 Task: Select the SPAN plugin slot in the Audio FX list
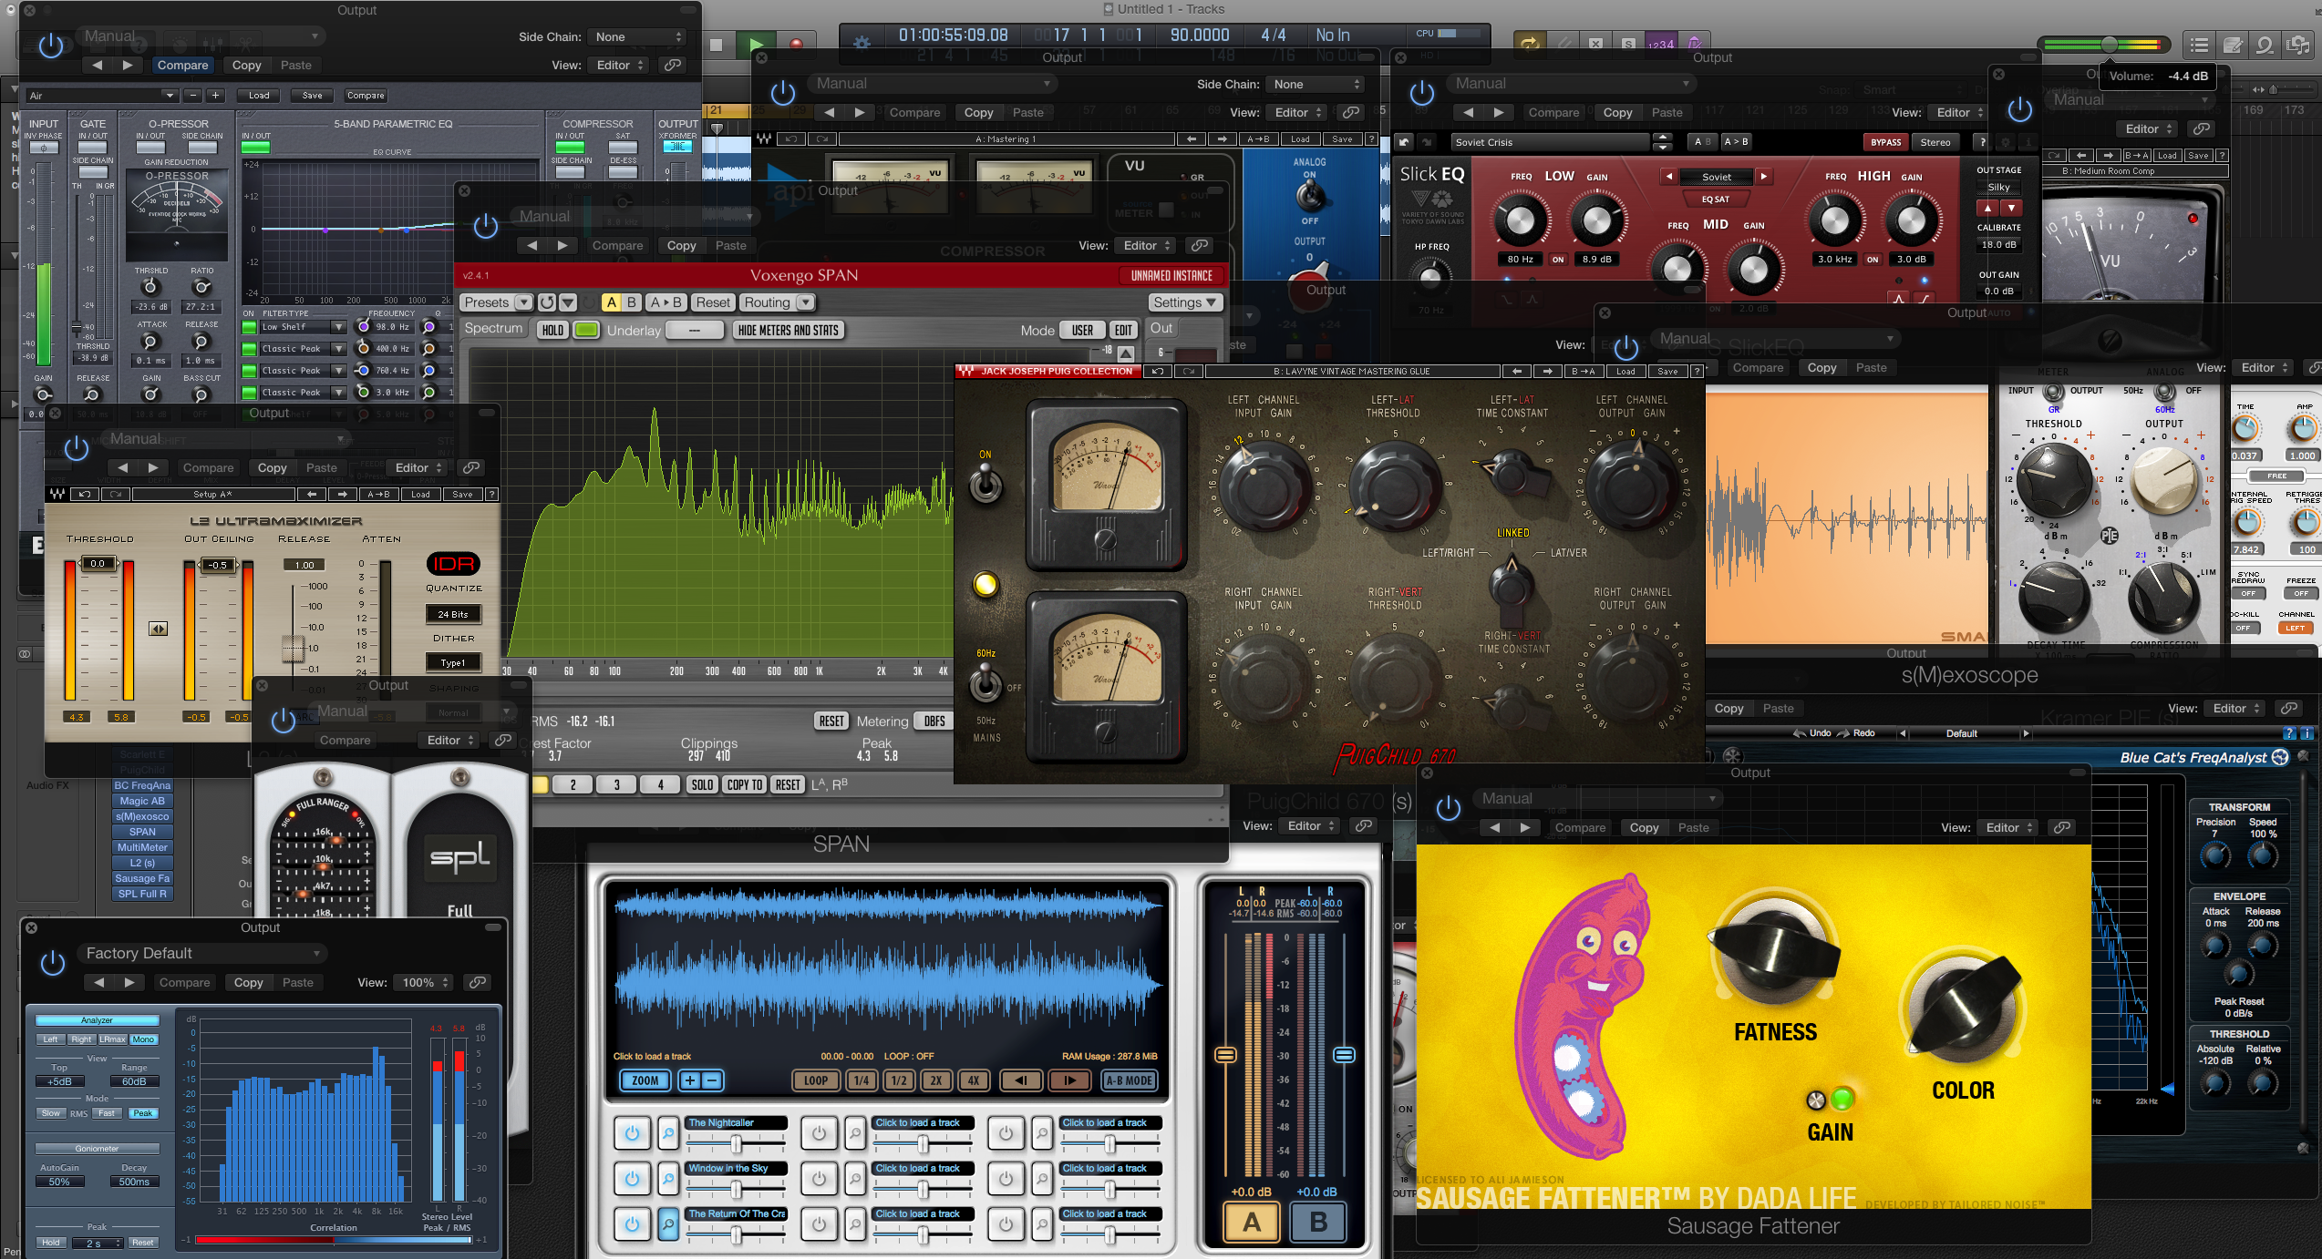(142, 832)
